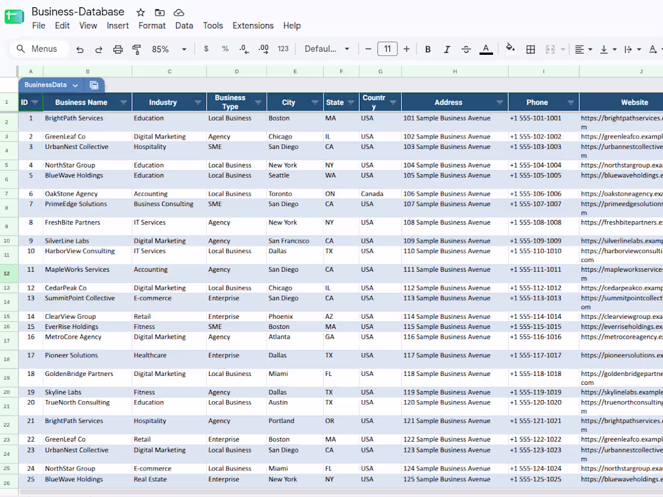Open the Insert menu
Screen dimensions: 663x497
coord(118,26)
